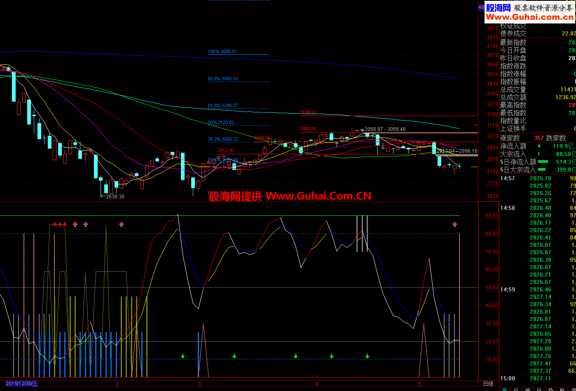
Task: Open the Www.Guhai.com.cn link at top right
Action: coord(529,17)
